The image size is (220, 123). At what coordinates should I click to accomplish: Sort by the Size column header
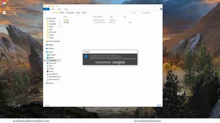[124, 17]
